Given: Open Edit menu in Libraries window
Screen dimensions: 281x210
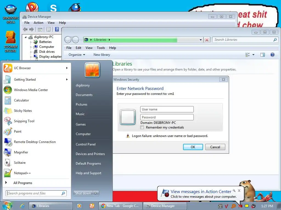Looking at the screenshot, I should (78, 48).
